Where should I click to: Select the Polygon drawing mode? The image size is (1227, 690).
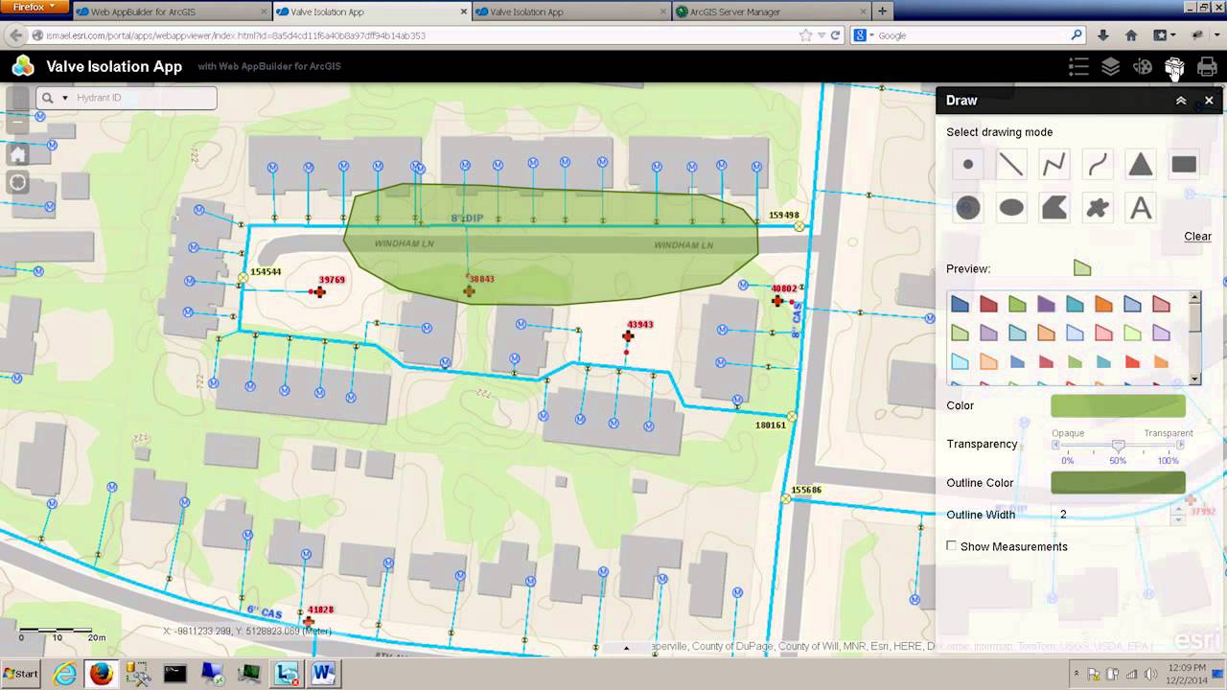(1054, 208)
